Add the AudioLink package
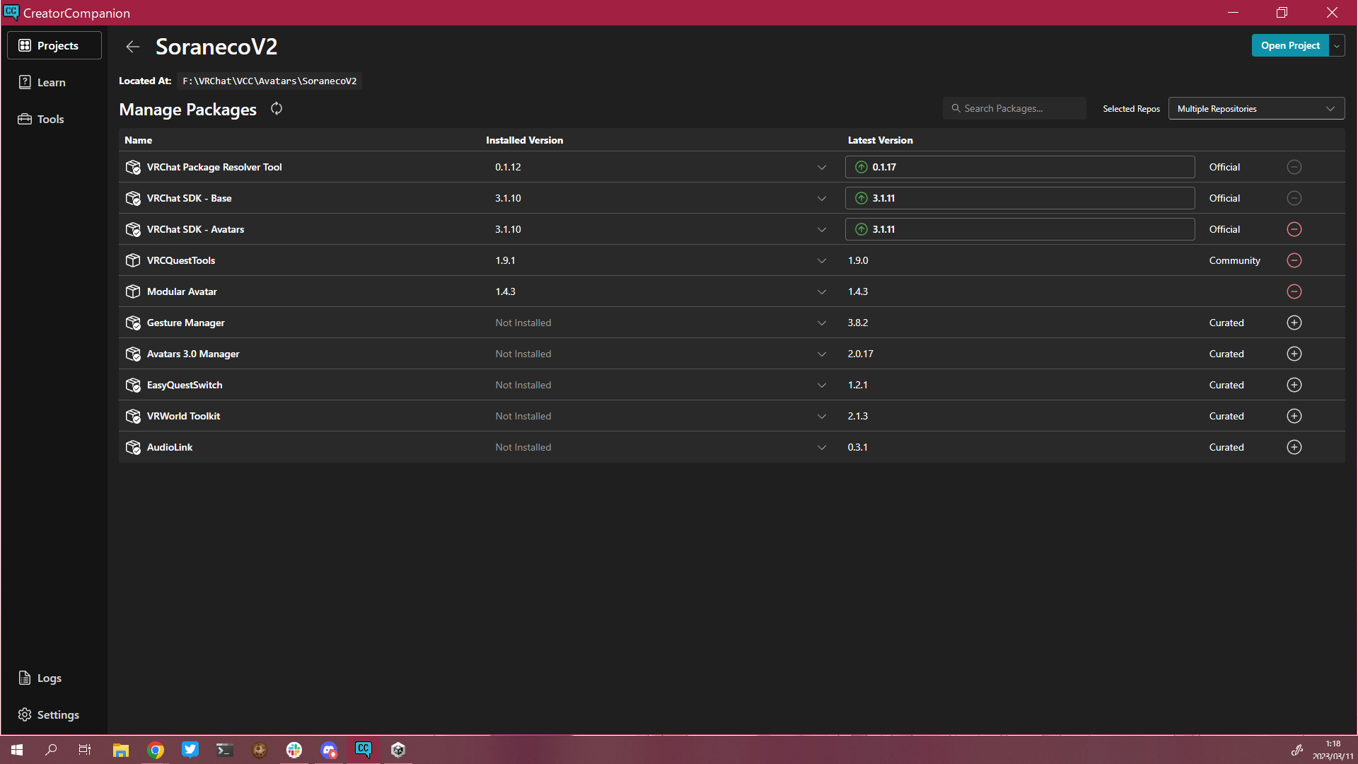 [1294, 447]
